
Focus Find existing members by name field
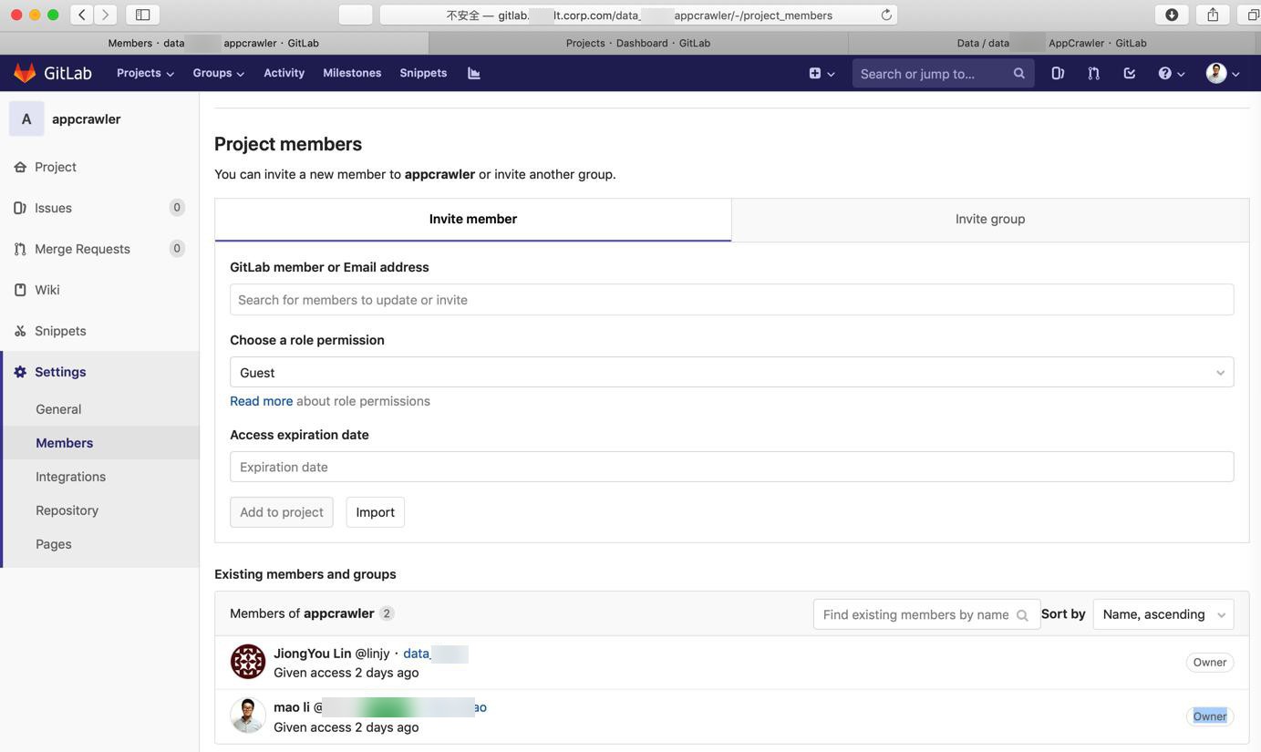926,614
